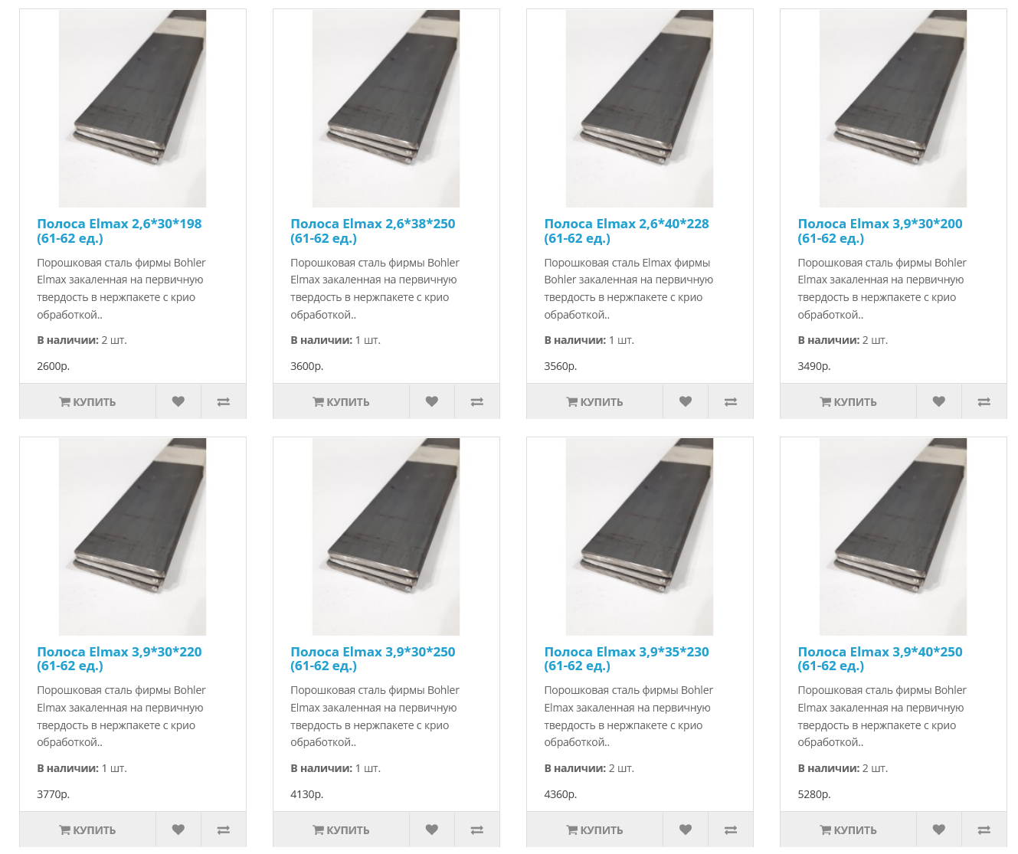Wishlist heart for Elmax 2,6*40*228 strip
Viewport: 1018px width, 854px height.
[686, 401]
